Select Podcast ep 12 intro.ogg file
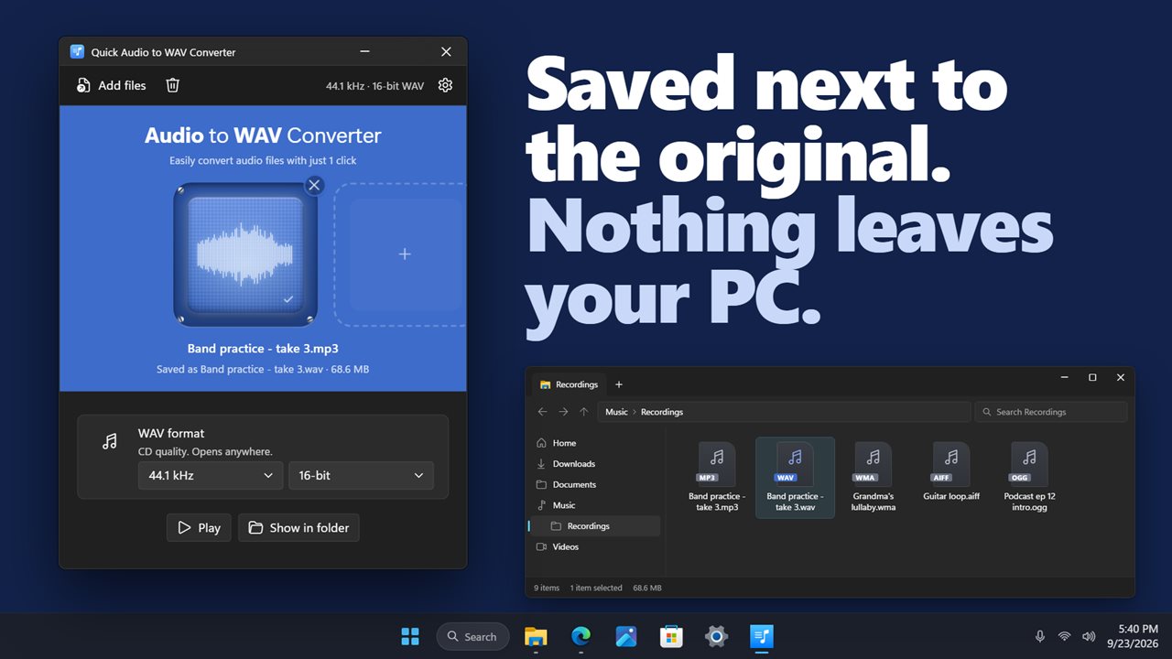 (1029, 477)
